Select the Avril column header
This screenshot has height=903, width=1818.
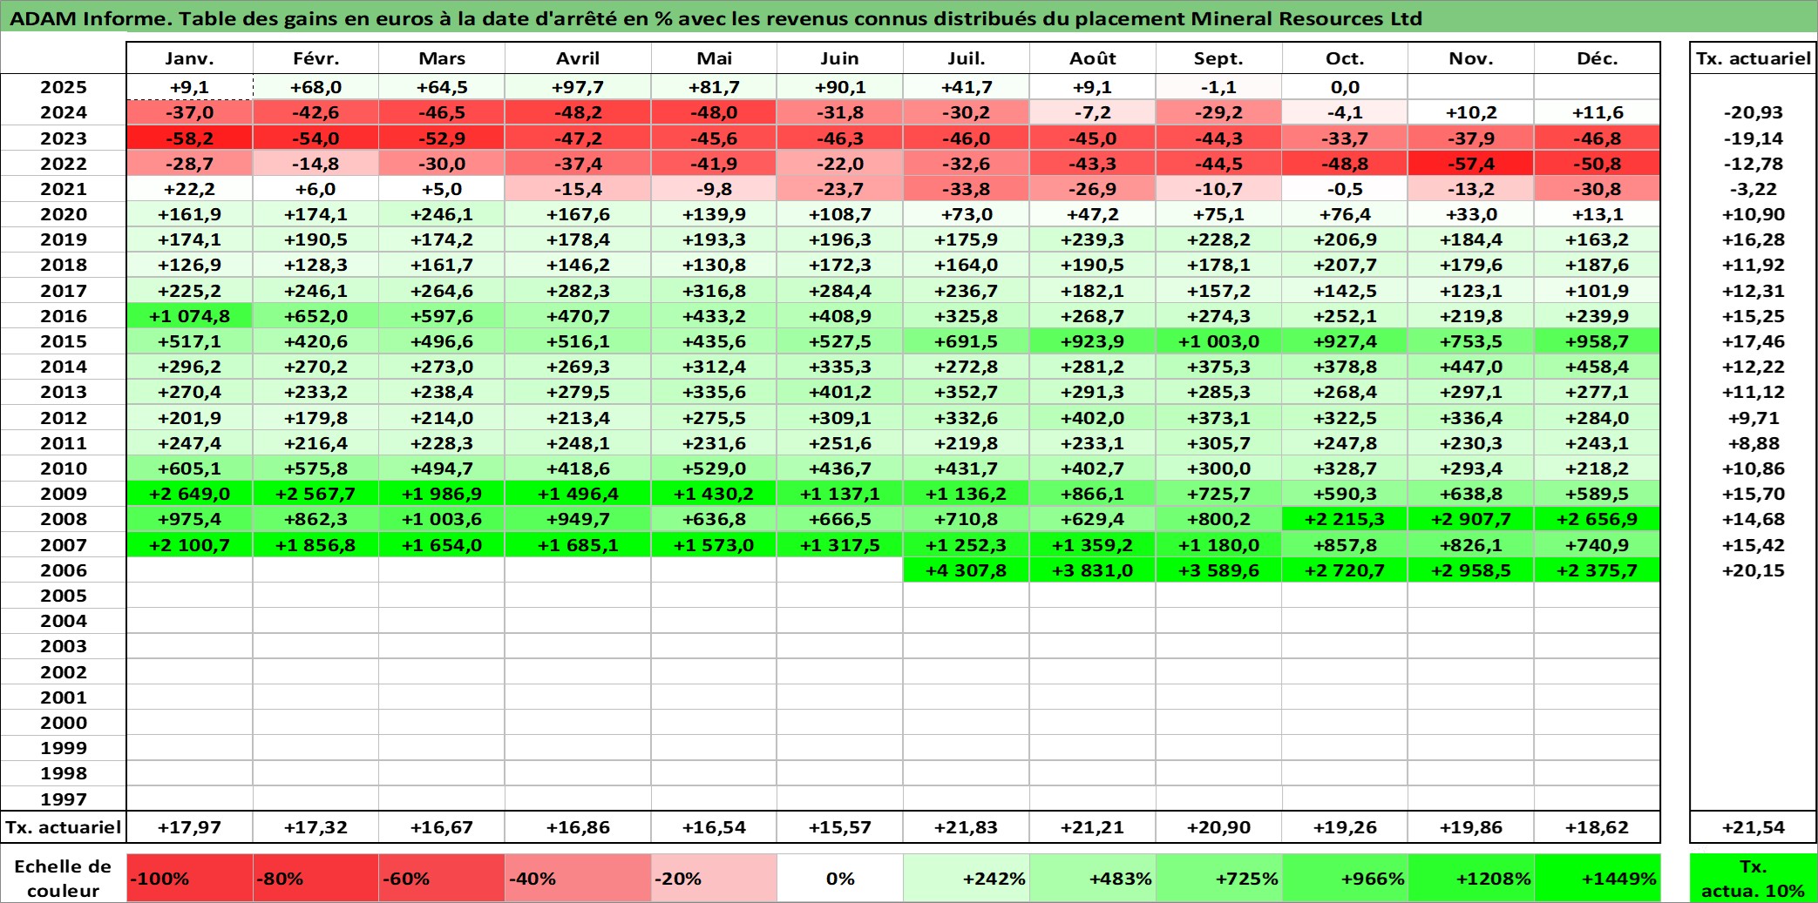pyautogui.click(x=578, y=58)
